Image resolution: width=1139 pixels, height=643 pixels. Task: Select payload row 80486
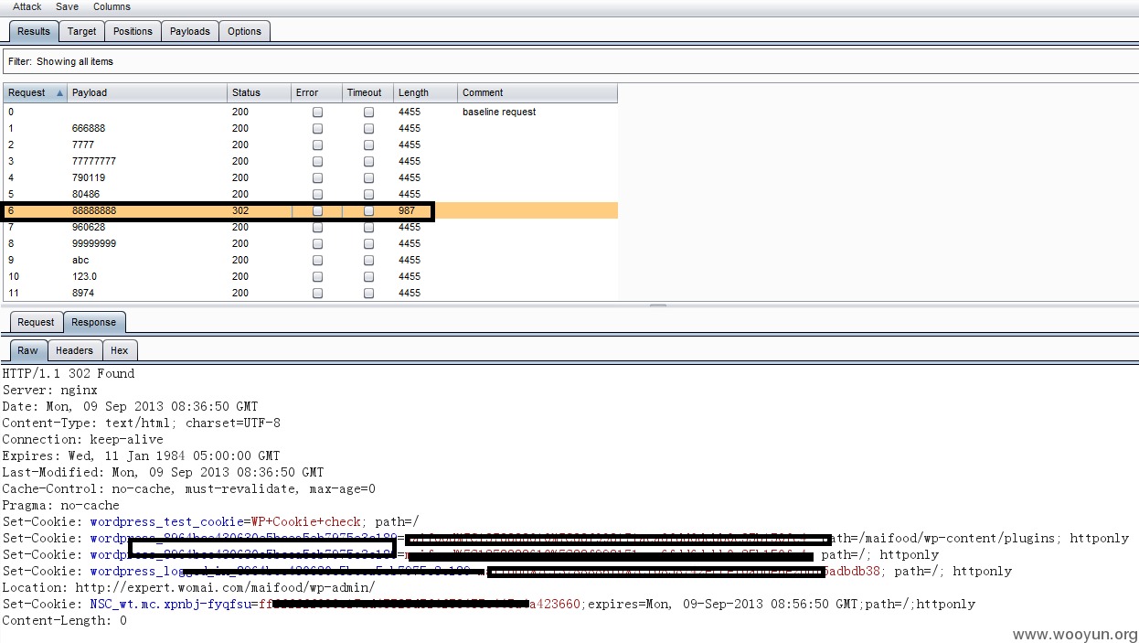coord(311,194)
